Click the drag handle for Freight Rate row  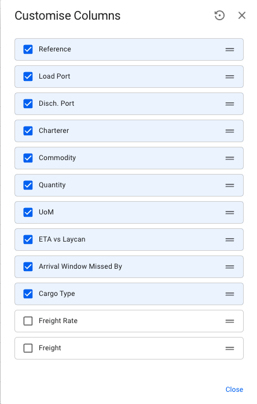(230, 321)
